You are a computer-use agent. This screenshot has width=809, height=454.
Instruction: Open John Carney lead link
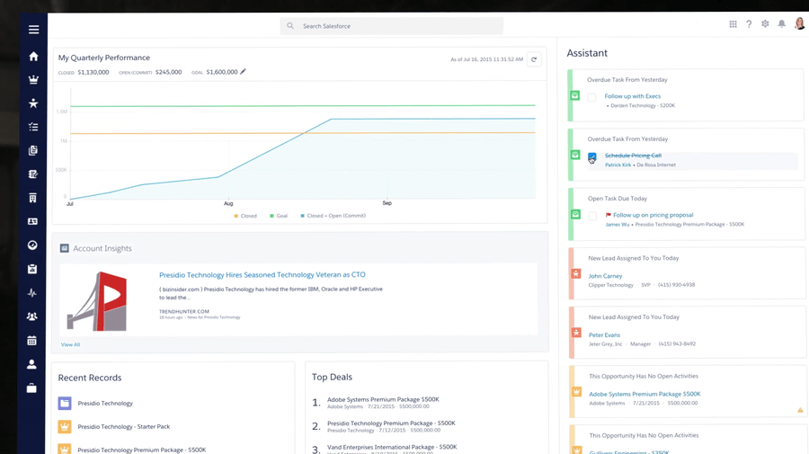pyautogui.click(x=605, y=276)
